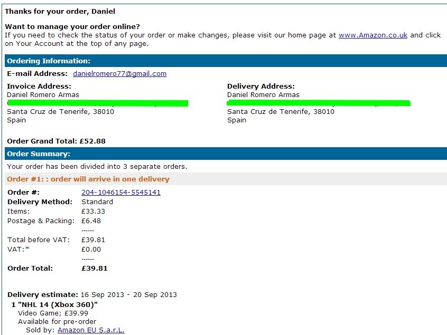This screenshot has height=335, width=447.
Task: Click the "Delivery estimate:" label
Action: click(43, 294)
